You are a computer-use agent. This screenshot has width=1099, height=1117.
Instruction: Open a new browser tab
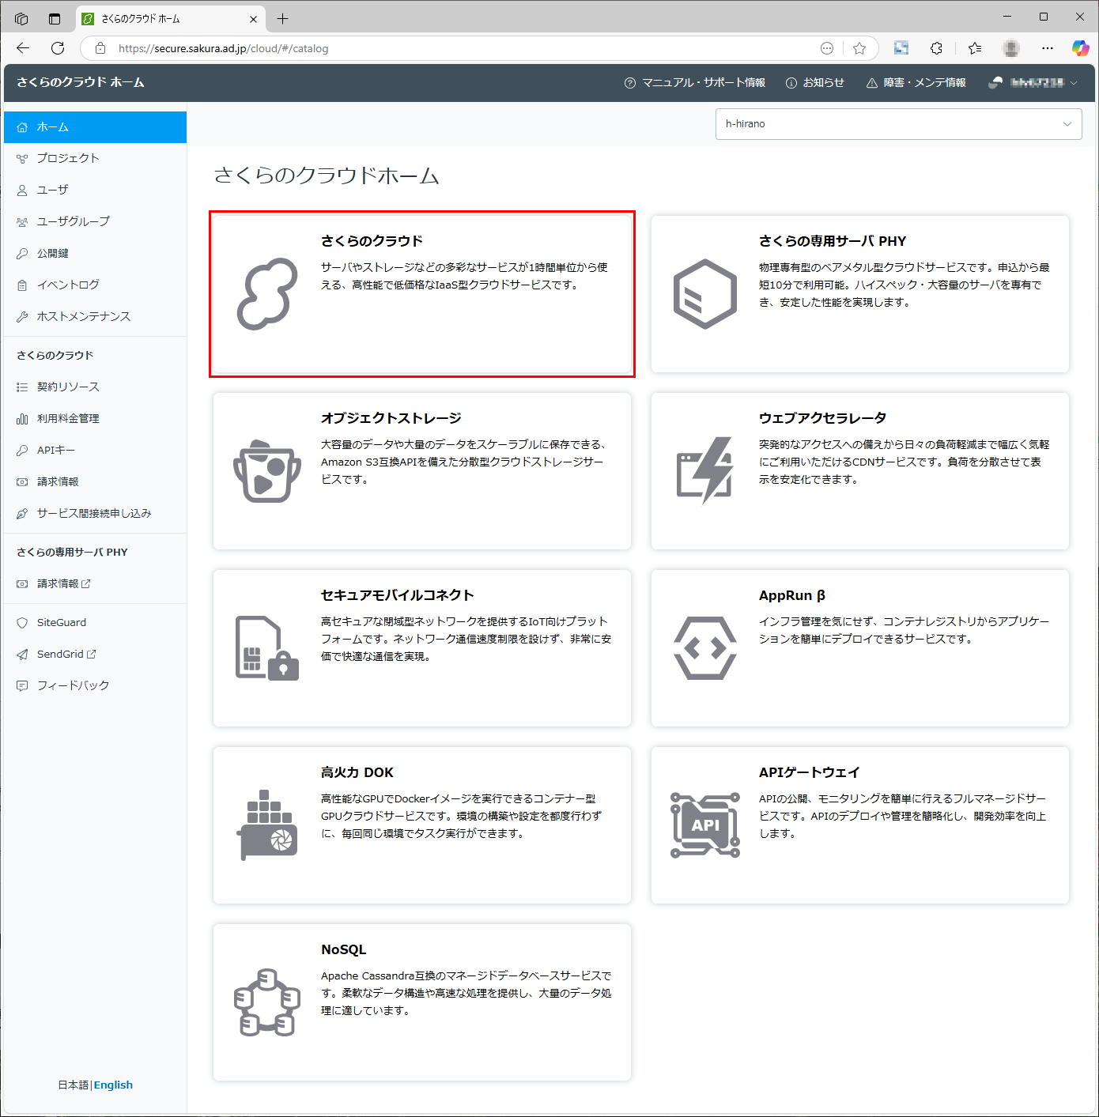coord(283,18)
